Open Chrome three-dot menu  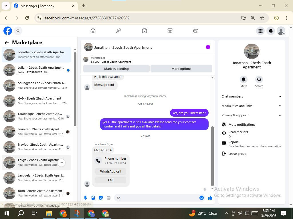coord(287,18)
